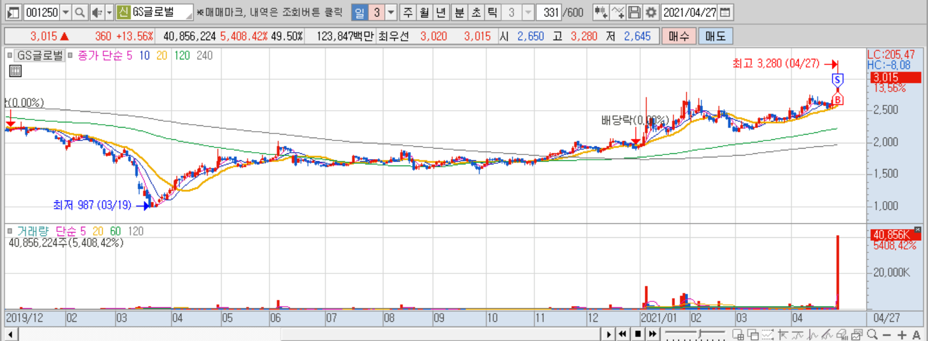Toggle the 종가 단순 moving average marker

coord(71,55)
